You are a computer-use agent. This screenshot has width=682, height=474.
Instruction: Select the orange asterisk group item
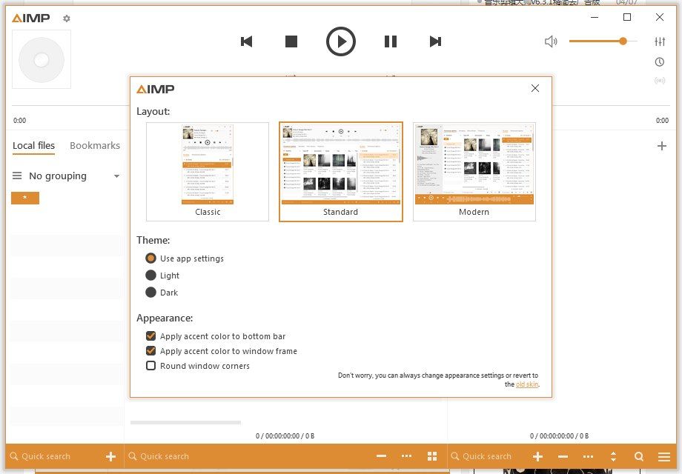[25, 198]
